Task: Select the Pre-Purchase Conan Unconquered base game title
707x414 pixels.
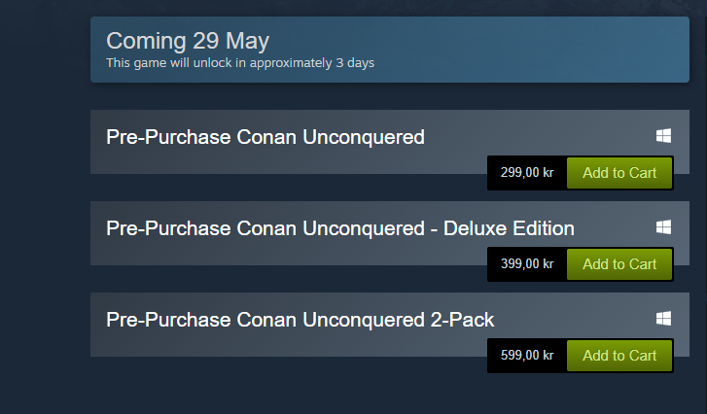Action: point(265,137)
